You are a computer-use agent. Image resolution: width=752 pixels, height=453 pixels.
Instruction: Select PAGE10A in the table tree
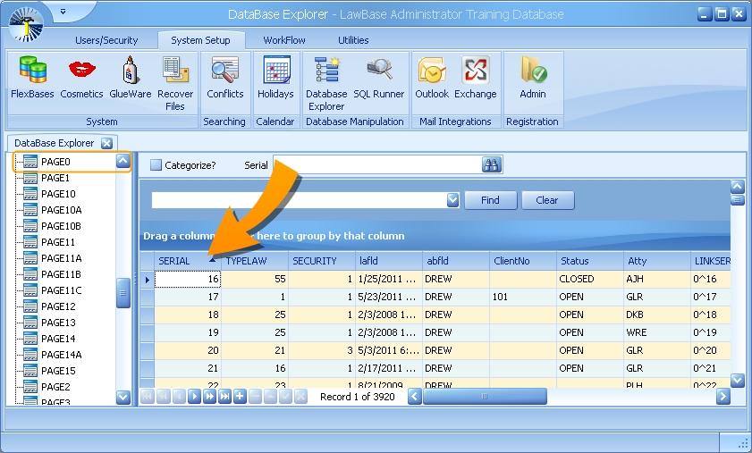(x=62, y=210)
